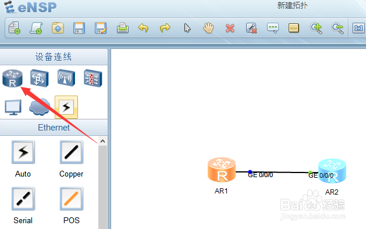Click the New Topology toolbar icon
The width and height of the screenshot is (366, 229).
point(15,28)
